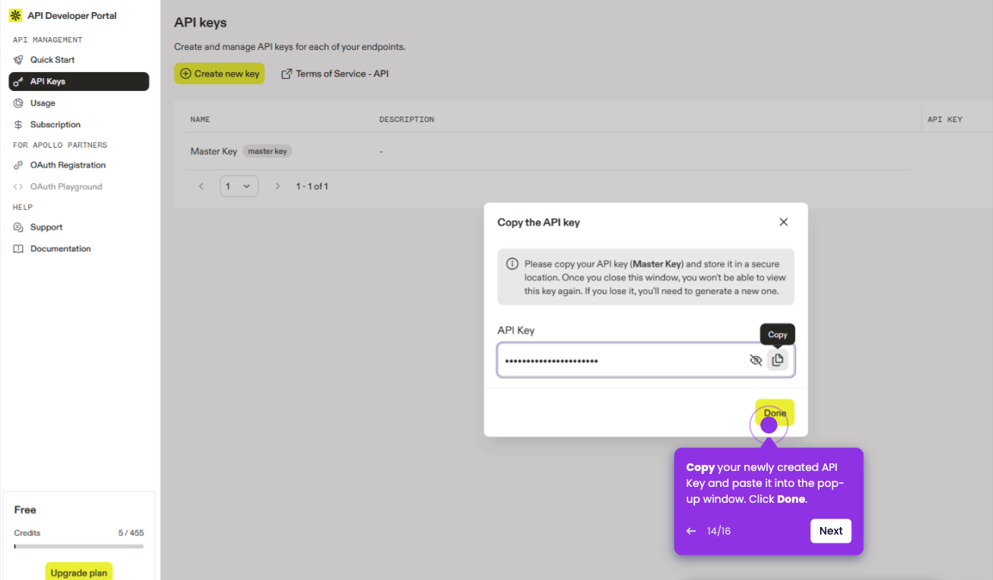Select the API Keys key icon
Image resolution: width=993 pixels, height=580 pixels.
(x=18, y=82)
